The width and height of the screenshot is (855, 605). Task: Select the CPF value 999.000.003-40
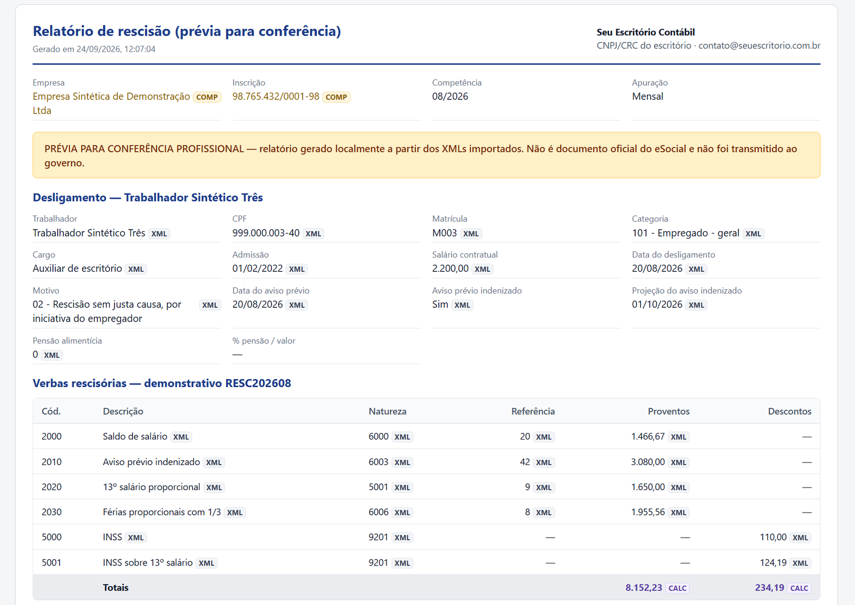[x=266, y=233]
